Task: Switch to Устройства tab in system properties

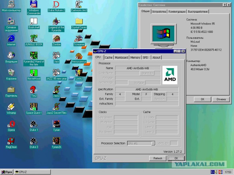Action: tap(159, 12)
